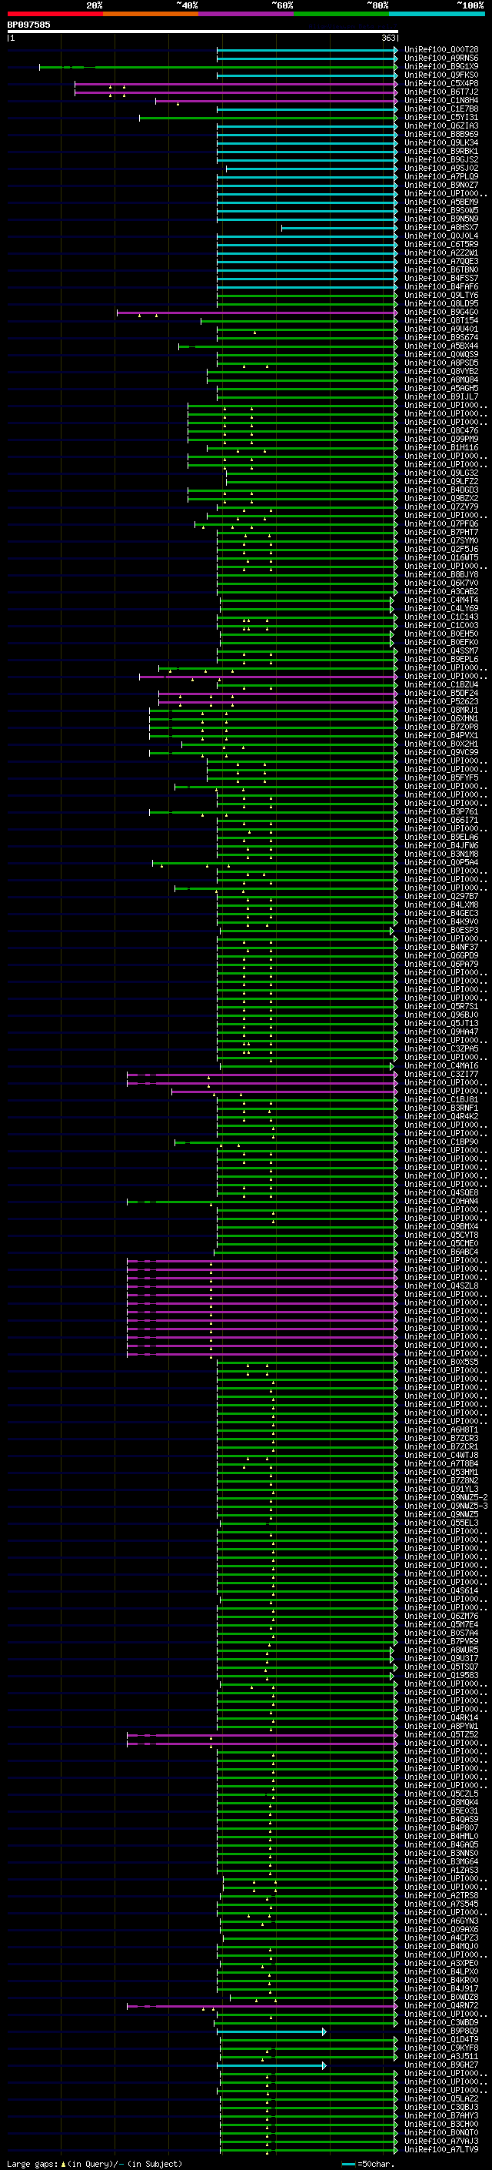Screen dimensions: 492x2170
Task: Select hit label UniRef100_B0X2H1
Action: (441, 744)
